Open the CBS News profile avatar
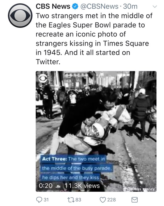This screenshot has height=206, width=164. 20,15
